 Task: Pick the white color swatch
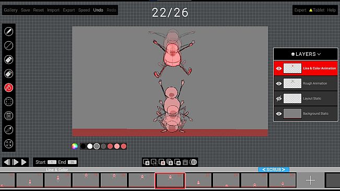90,147
